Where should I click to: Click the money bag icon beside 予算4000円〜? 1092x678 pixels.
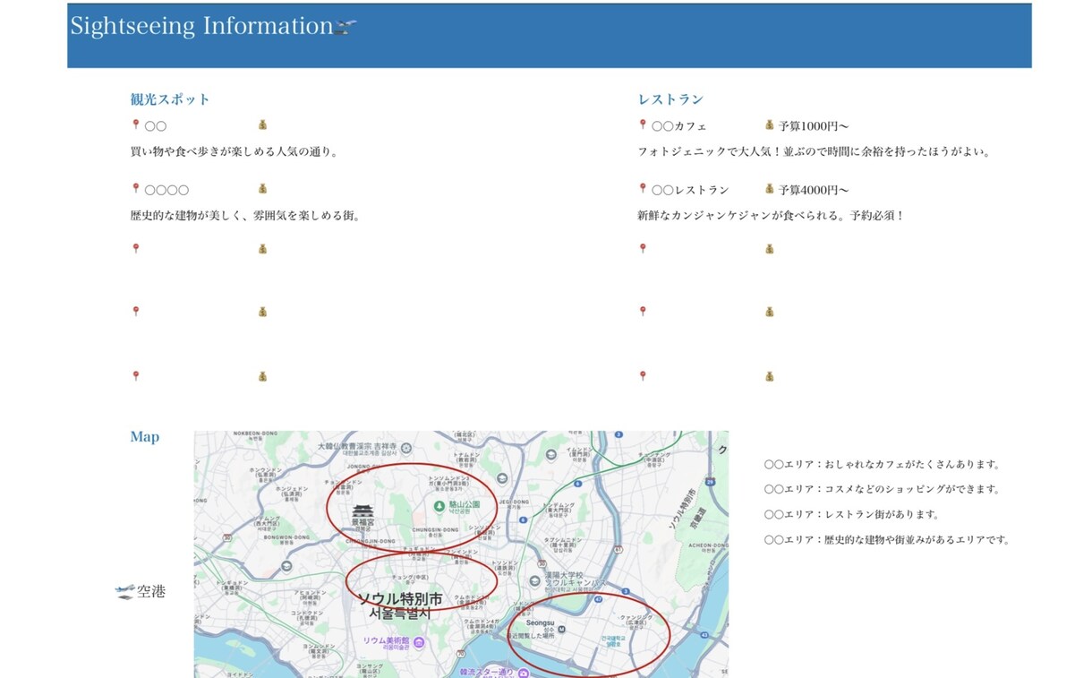[770, 189]
